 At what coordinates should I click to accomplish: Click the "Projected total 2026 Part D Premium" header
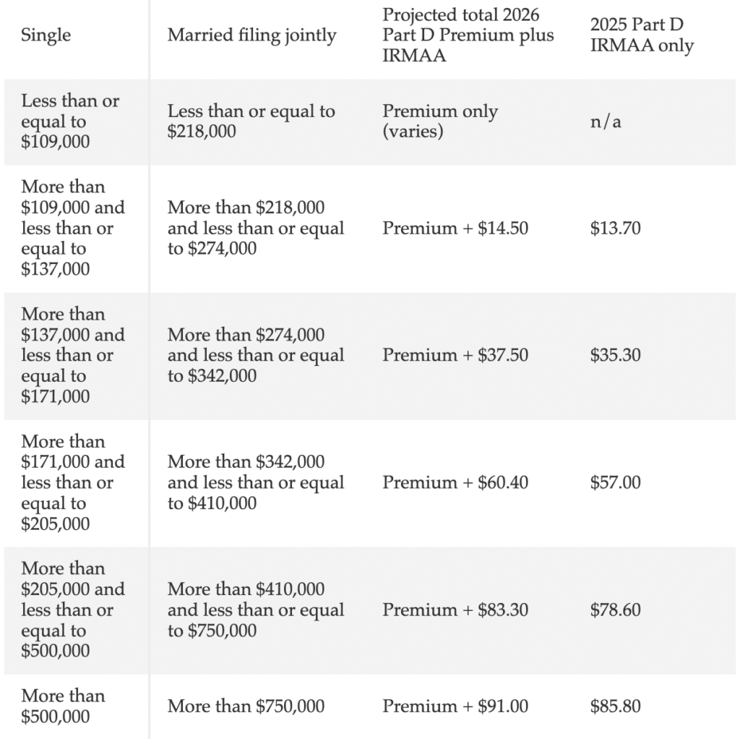point(468,35)
